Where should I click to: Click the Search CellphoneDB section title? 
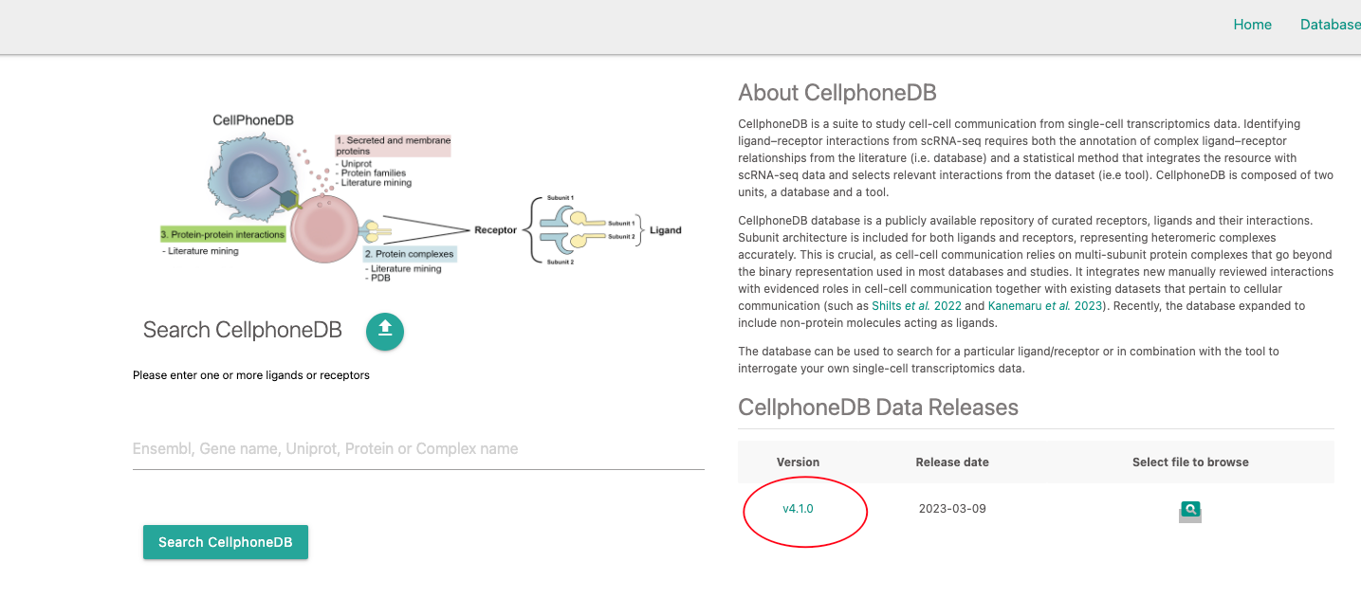243,329
